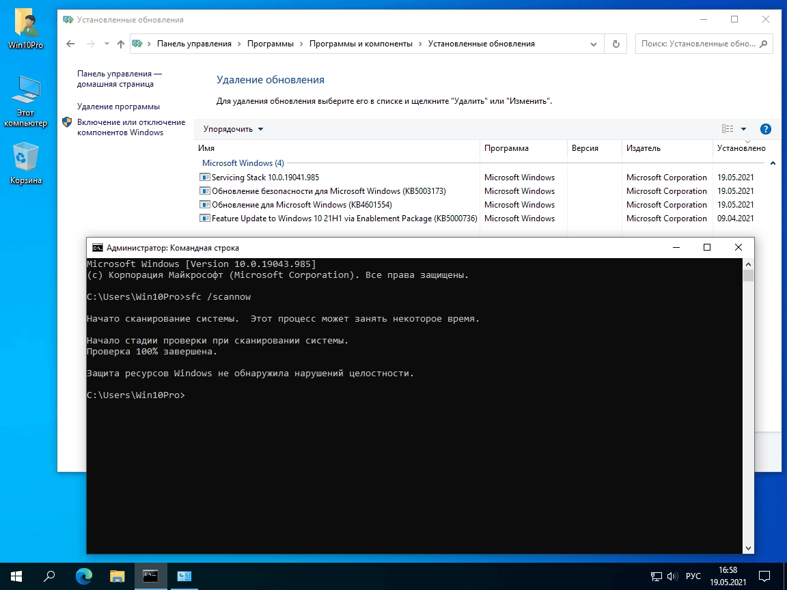Screen dimensions: 787x590
Task: Open the Win10Pro user folder on desktop
Action: point(25,29)
